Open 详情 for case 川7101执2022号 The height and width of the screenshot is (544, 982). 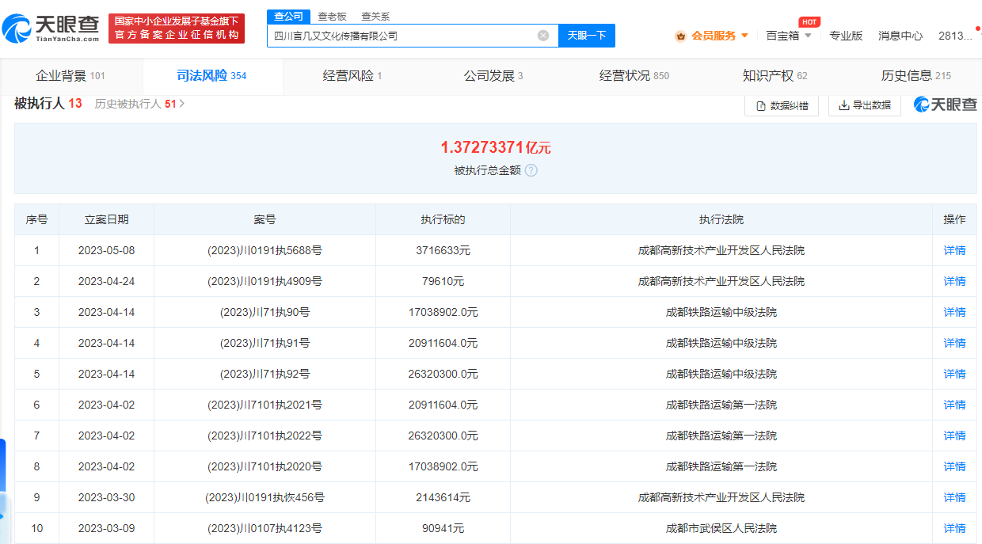click(954, 436)
